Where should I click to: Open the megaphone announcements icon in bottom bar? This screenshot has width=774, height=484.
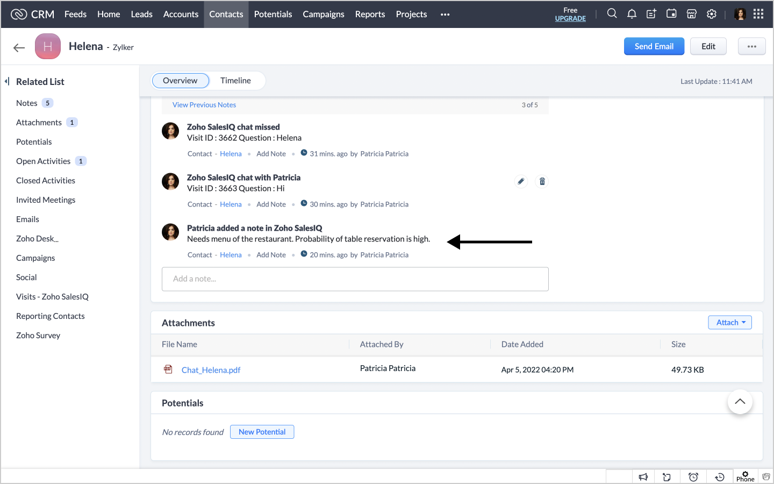[643, 477]
